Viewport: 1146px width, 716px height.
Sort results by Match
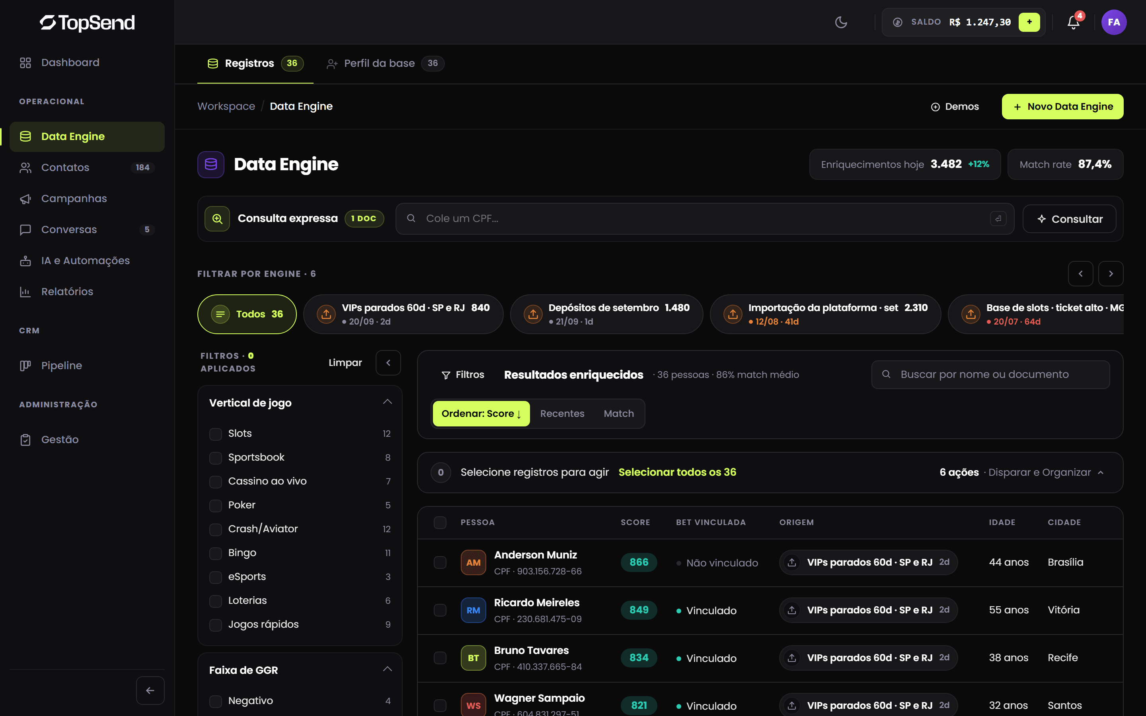[x=618, y=413]
